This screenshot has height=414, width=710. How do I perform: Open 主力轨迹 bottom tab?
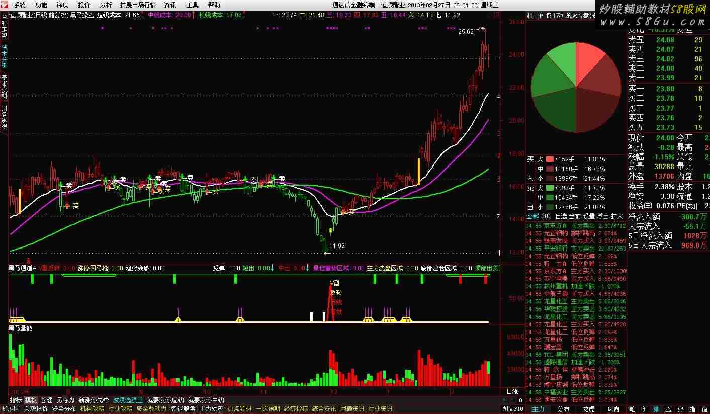(211, 409)
